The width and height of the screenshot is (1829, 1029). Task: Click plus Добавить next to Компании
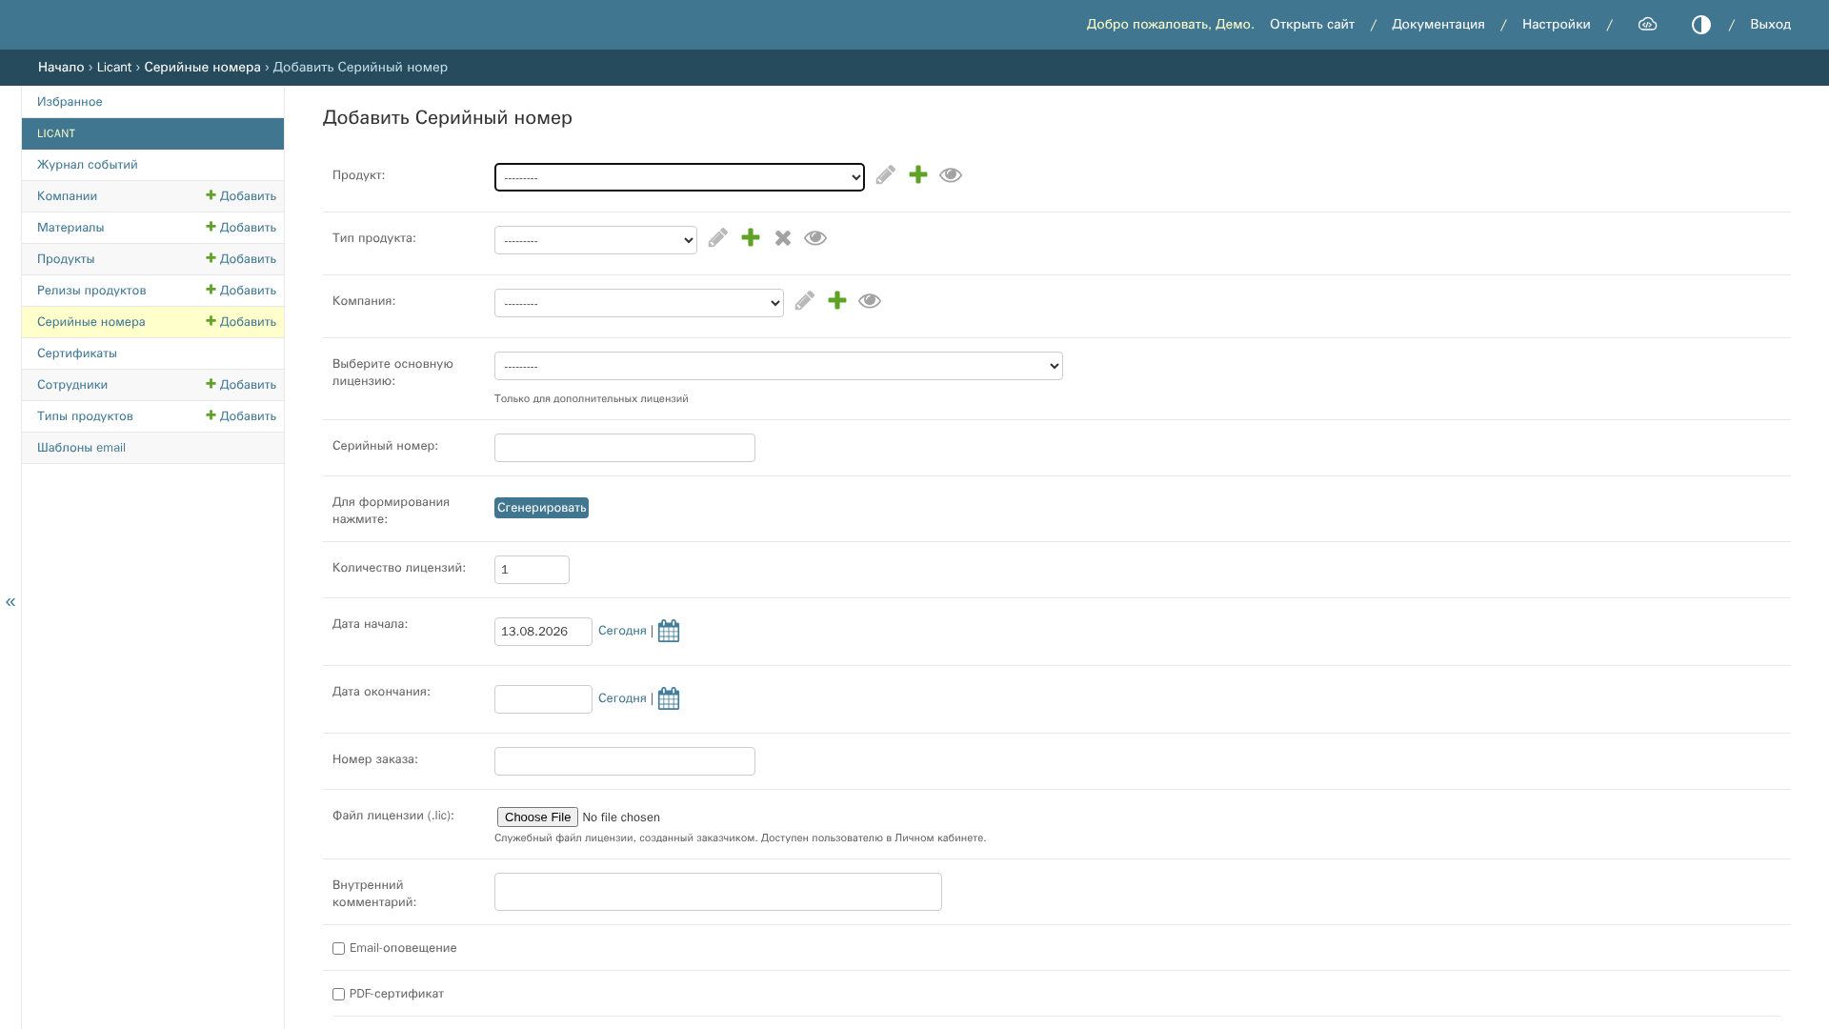coord(241,196)
